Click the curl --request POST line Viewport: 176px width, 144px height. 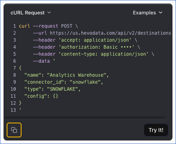48,26
